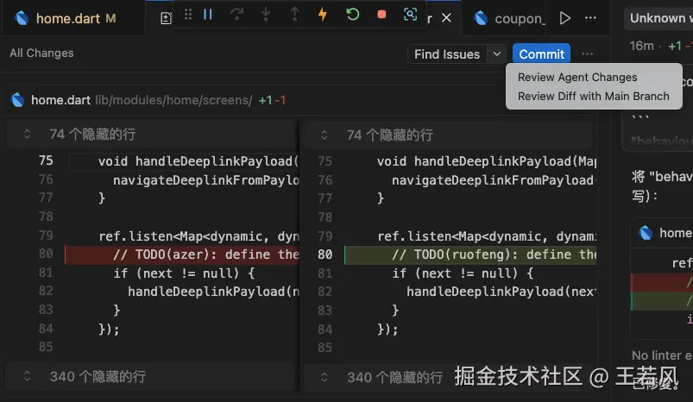Viewport: 693px width, 402px height.
Task: Click the Find Issues button
Action: [x=447, y=53]
